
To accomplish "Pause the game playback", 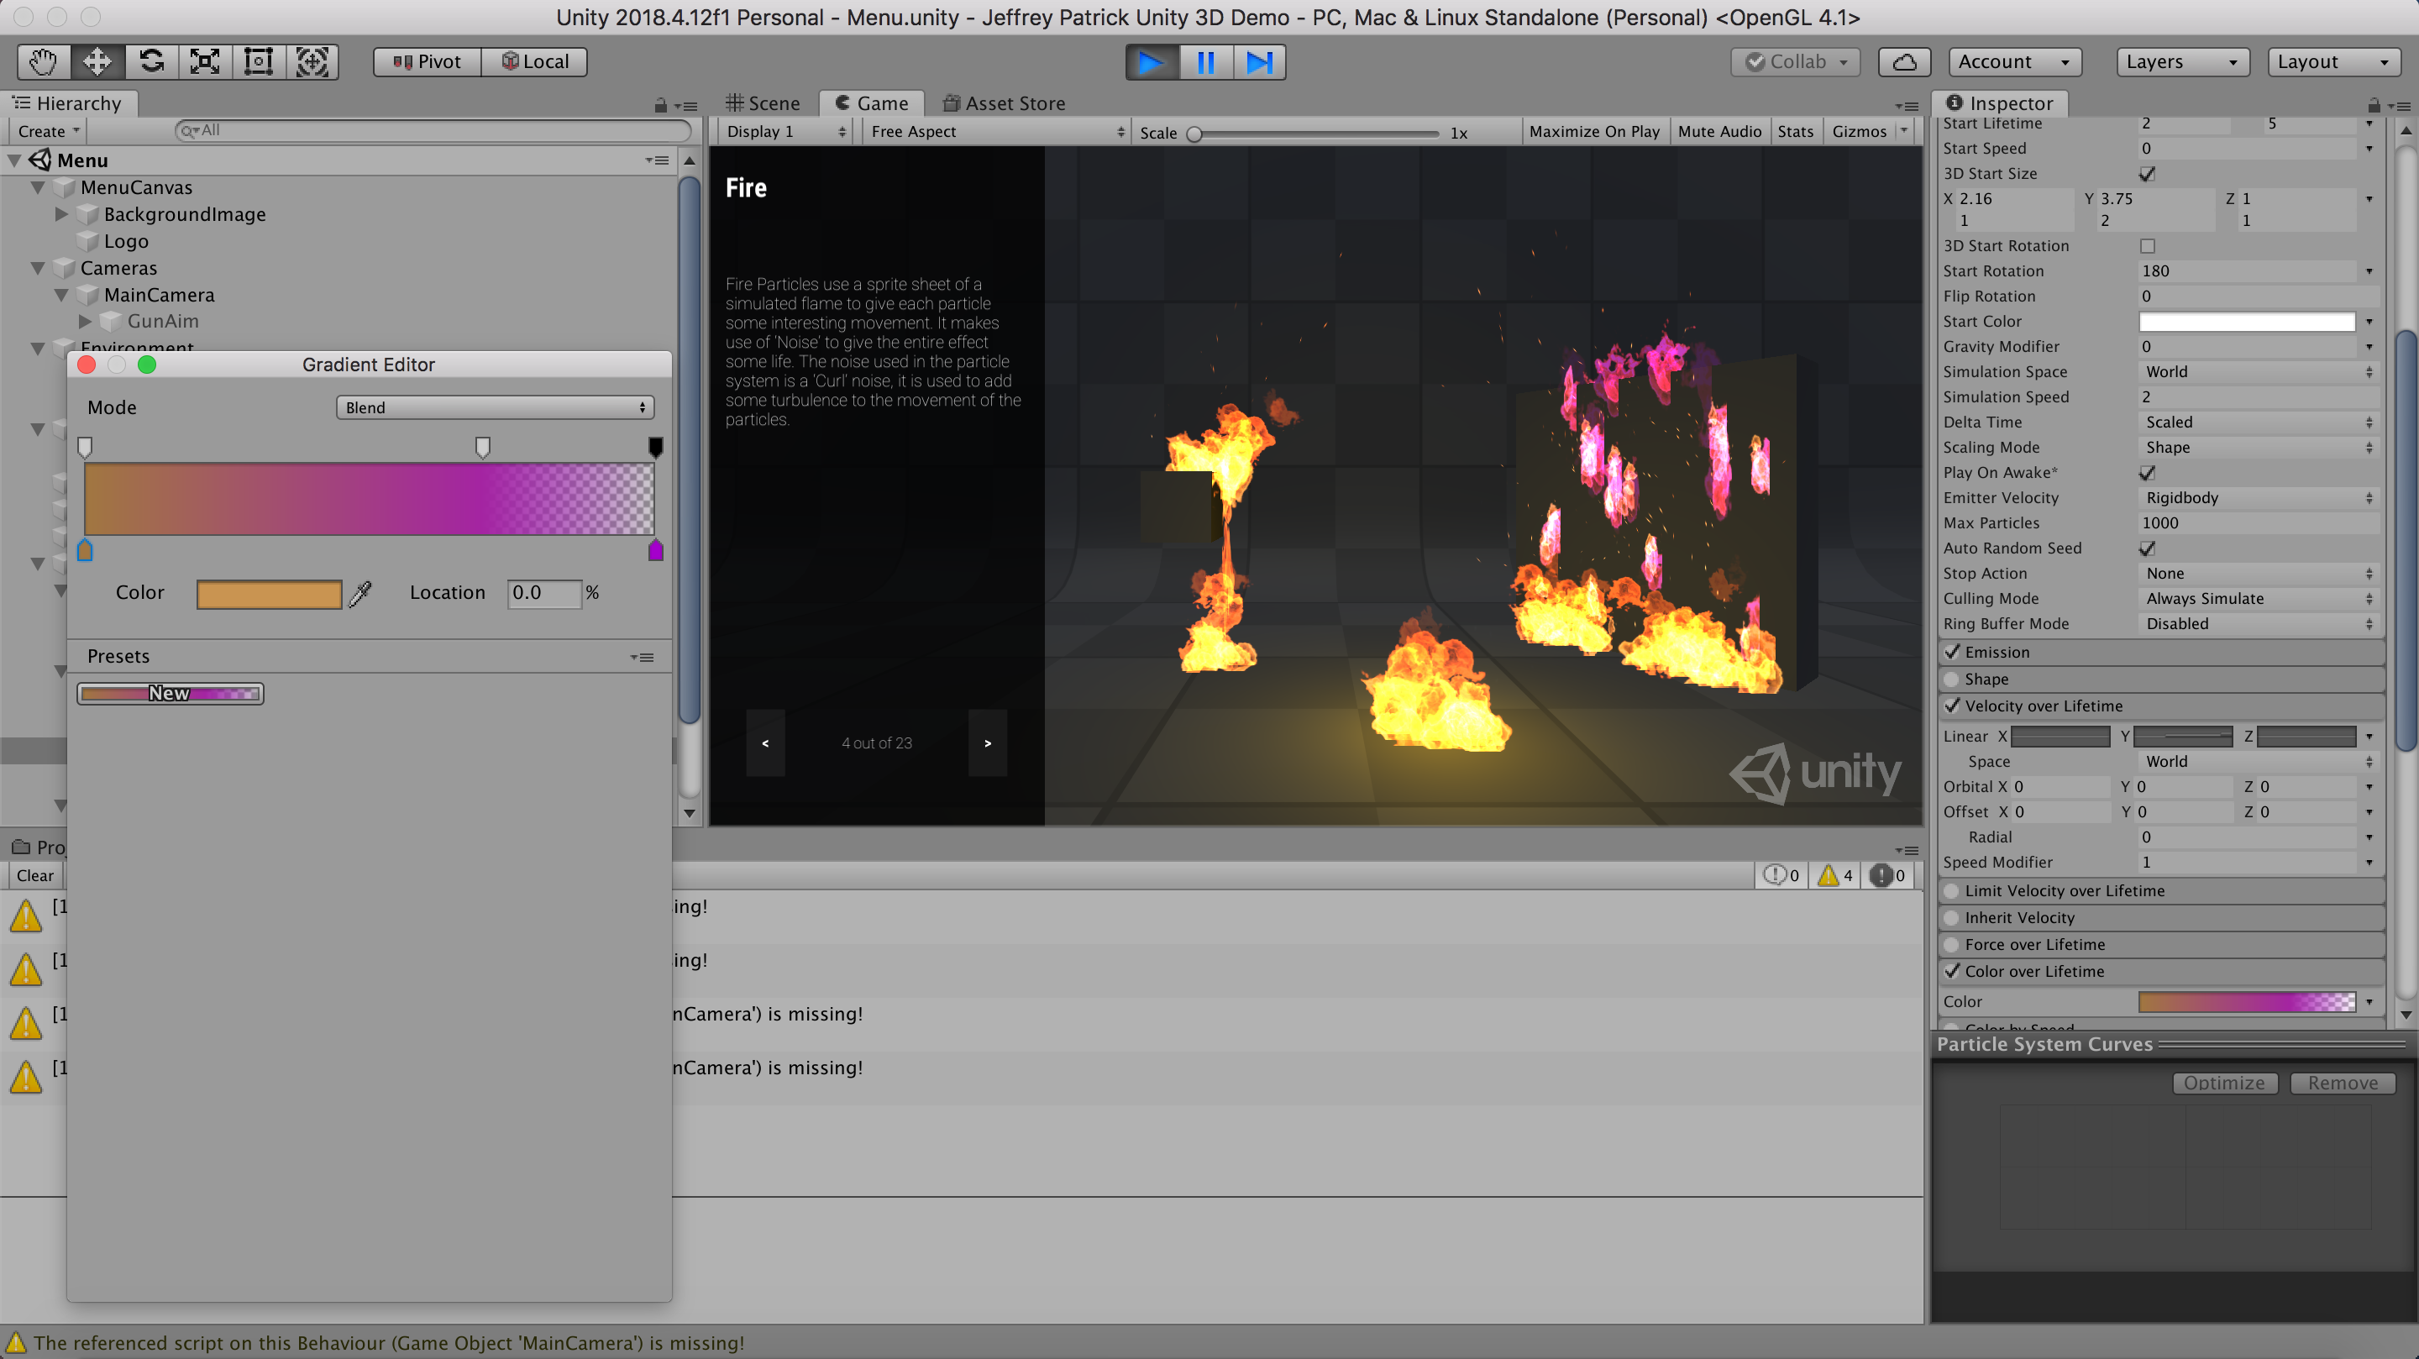I will (x=1206, y=63).
